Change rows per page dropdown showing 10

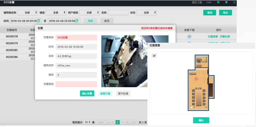(x=87, y=122)
